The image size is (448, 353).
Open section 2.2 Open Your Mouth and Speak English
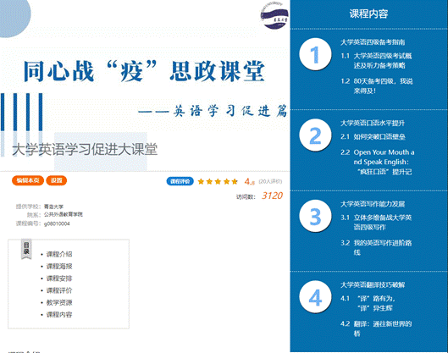[x=378, y=162]
